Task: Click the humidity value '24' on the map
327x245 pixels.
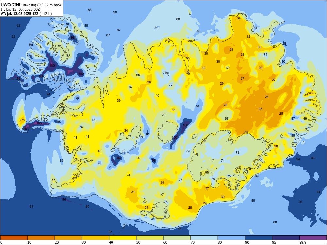Action: tap(246, 132)
